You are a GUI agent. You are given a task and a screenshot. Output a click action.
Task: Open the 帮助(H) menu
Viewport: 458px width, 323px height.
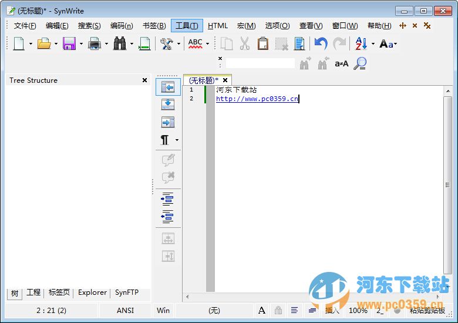pyautogui.click(x=379, y=26)
